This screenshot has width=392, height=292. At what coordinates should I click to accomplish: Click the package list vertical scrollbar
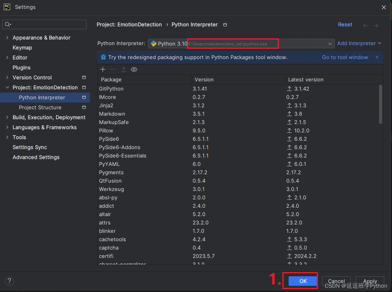380,104
